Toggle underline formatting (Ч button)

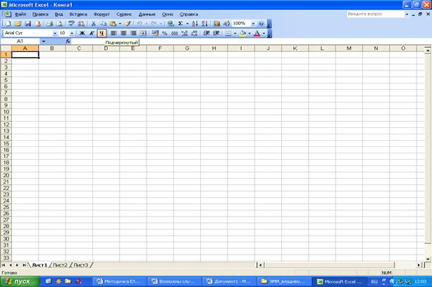pos(101,33)
